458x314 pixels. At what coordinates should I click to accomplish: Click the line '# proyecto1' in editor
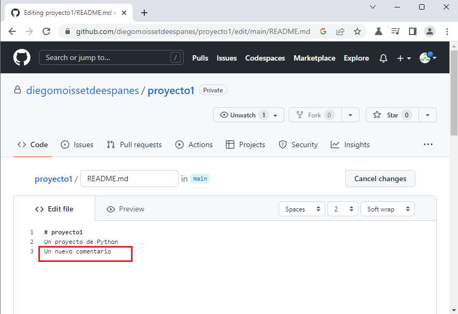[x=63, y=232]
